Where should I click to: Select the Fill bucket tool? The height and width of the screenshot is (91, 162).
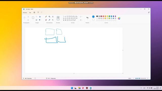[x=49, y=17]
